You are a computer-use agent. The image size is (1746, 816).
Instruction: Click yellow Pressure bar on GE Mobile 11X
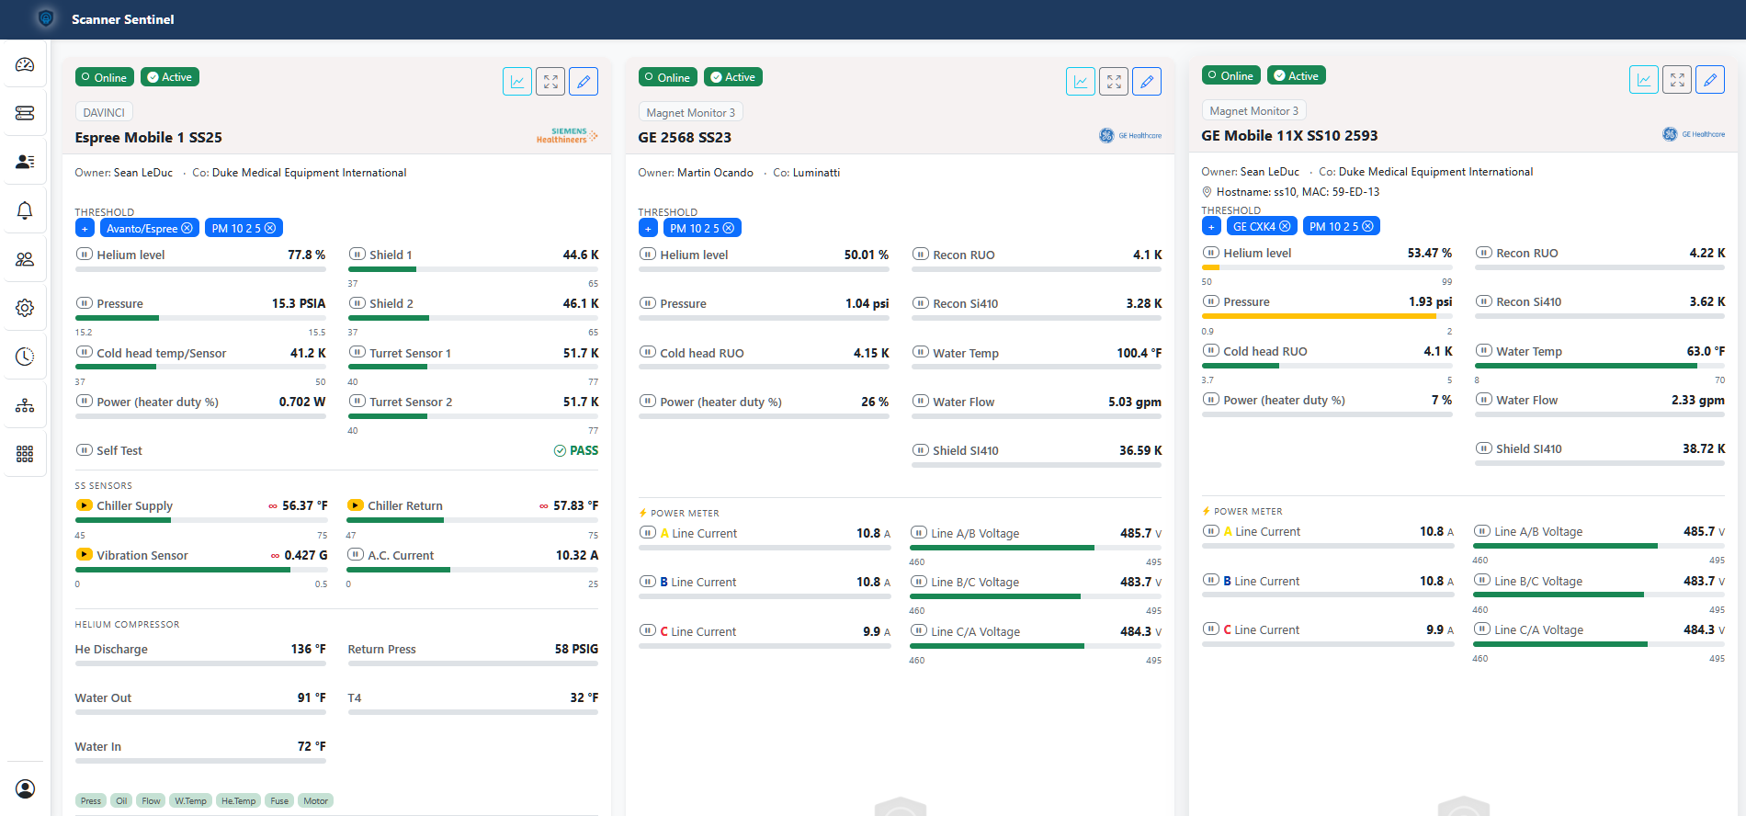(x=1327, y=316)
